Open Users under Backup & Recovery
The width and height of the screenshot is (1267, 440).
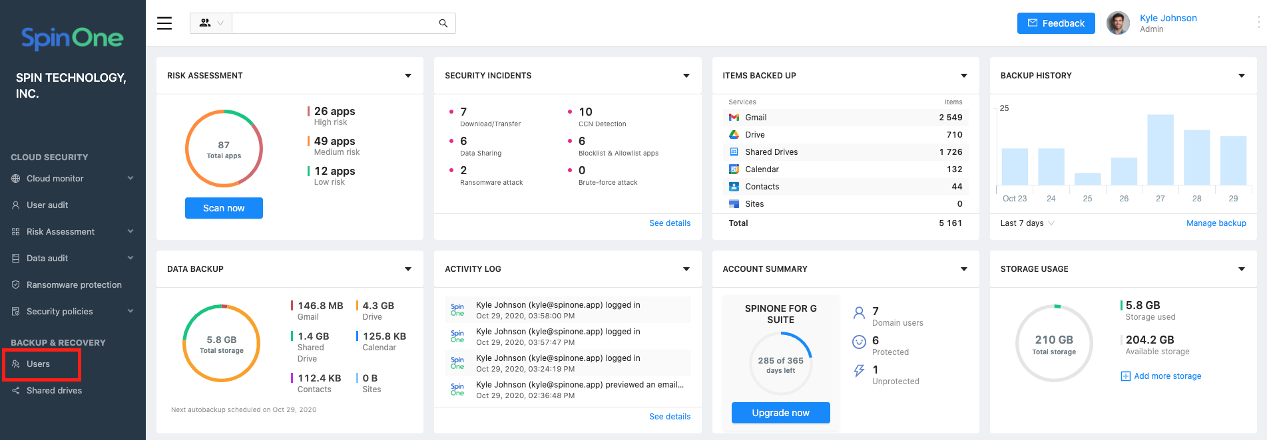tap(39, 364)
